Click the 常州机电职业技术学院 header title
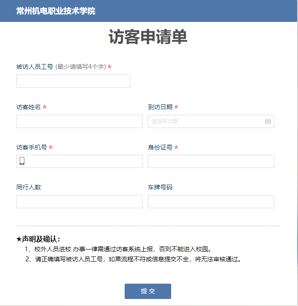This screenshot has height=306, width=298. pos(56,11)
